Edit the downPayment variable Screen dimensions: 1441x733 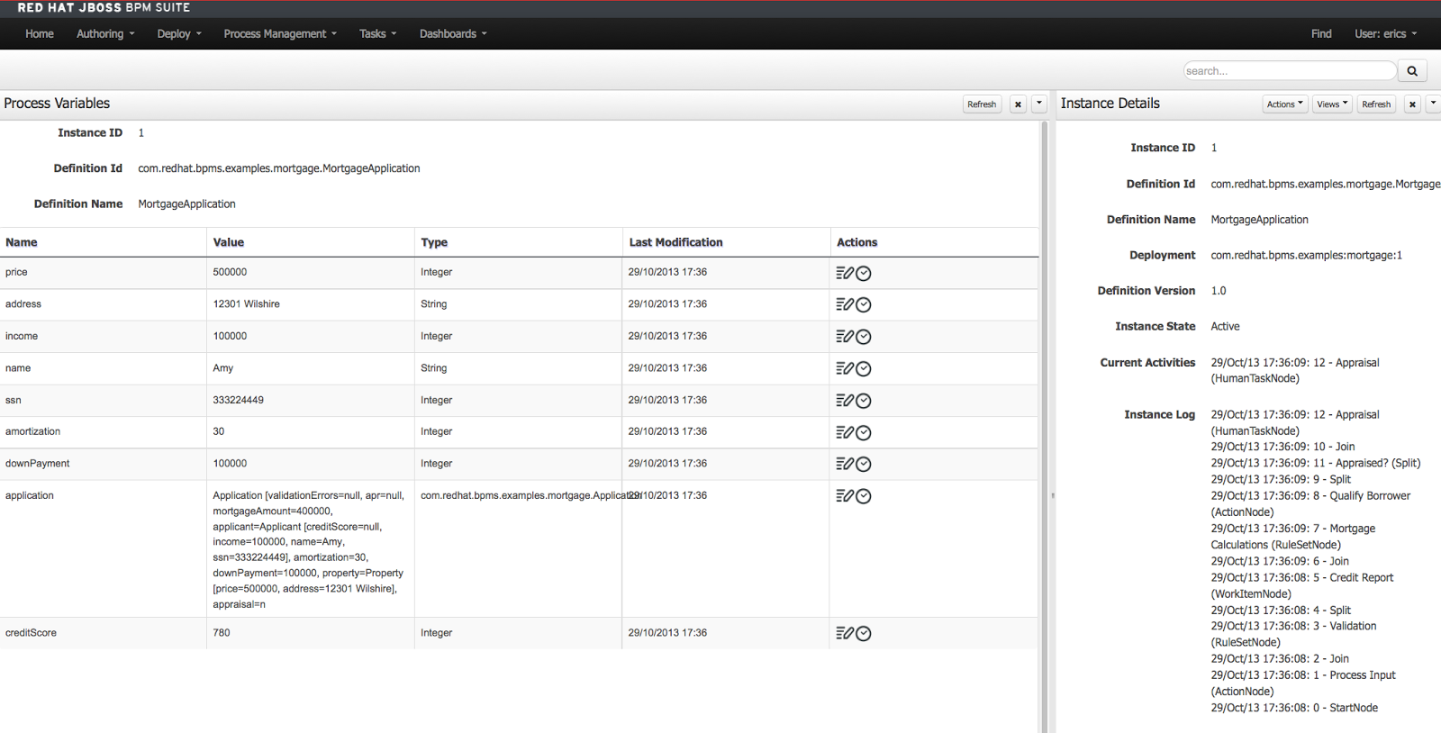click(845, 464)
